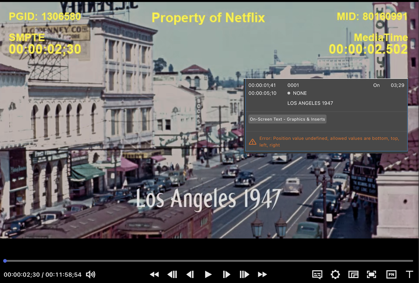Viewport: 419px width, 283px height.
Task: Mute the audio with the speaker icon
Action: [91, 274]
